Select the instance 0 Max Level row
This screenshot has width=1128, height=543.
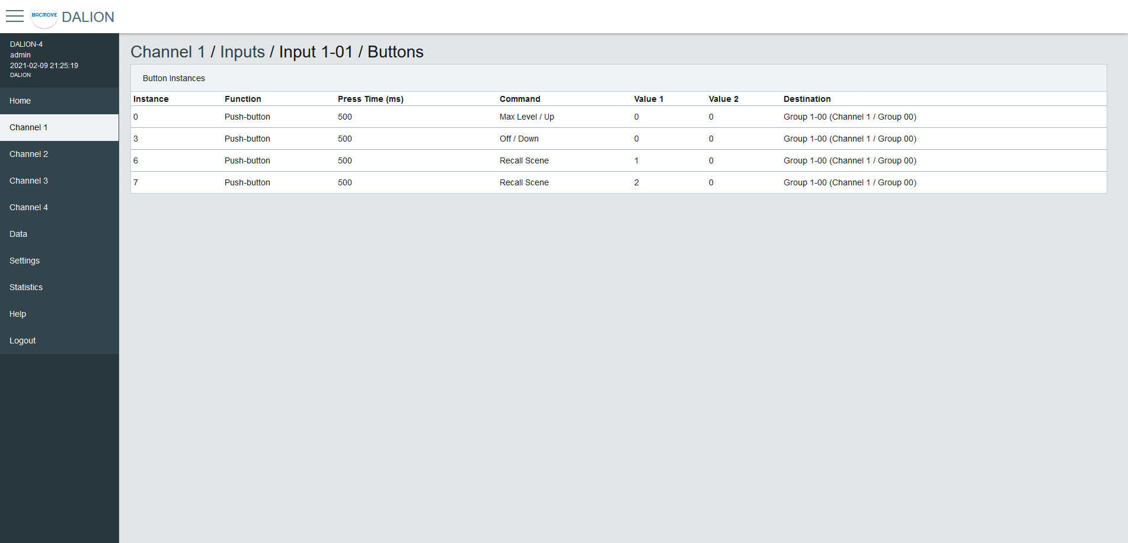526,117
